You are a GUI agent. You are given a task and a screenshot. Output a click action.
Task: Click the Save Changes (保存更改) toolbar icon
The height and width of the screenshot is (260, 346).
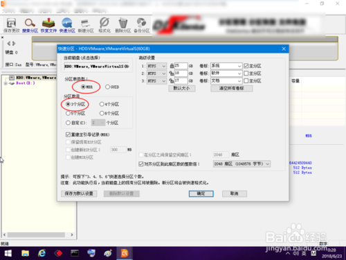[12, 25]
